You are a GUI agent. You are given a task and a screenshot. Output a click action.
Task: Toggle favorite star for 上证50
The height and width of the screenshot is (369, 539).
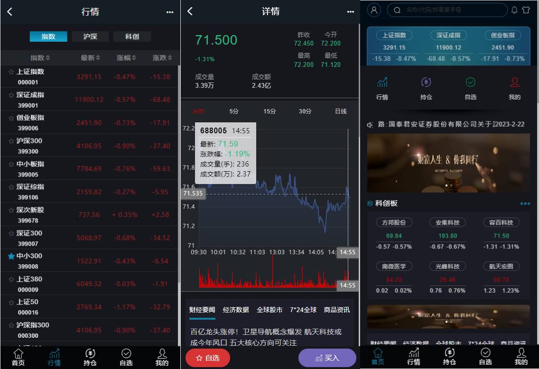click(11, 302)
